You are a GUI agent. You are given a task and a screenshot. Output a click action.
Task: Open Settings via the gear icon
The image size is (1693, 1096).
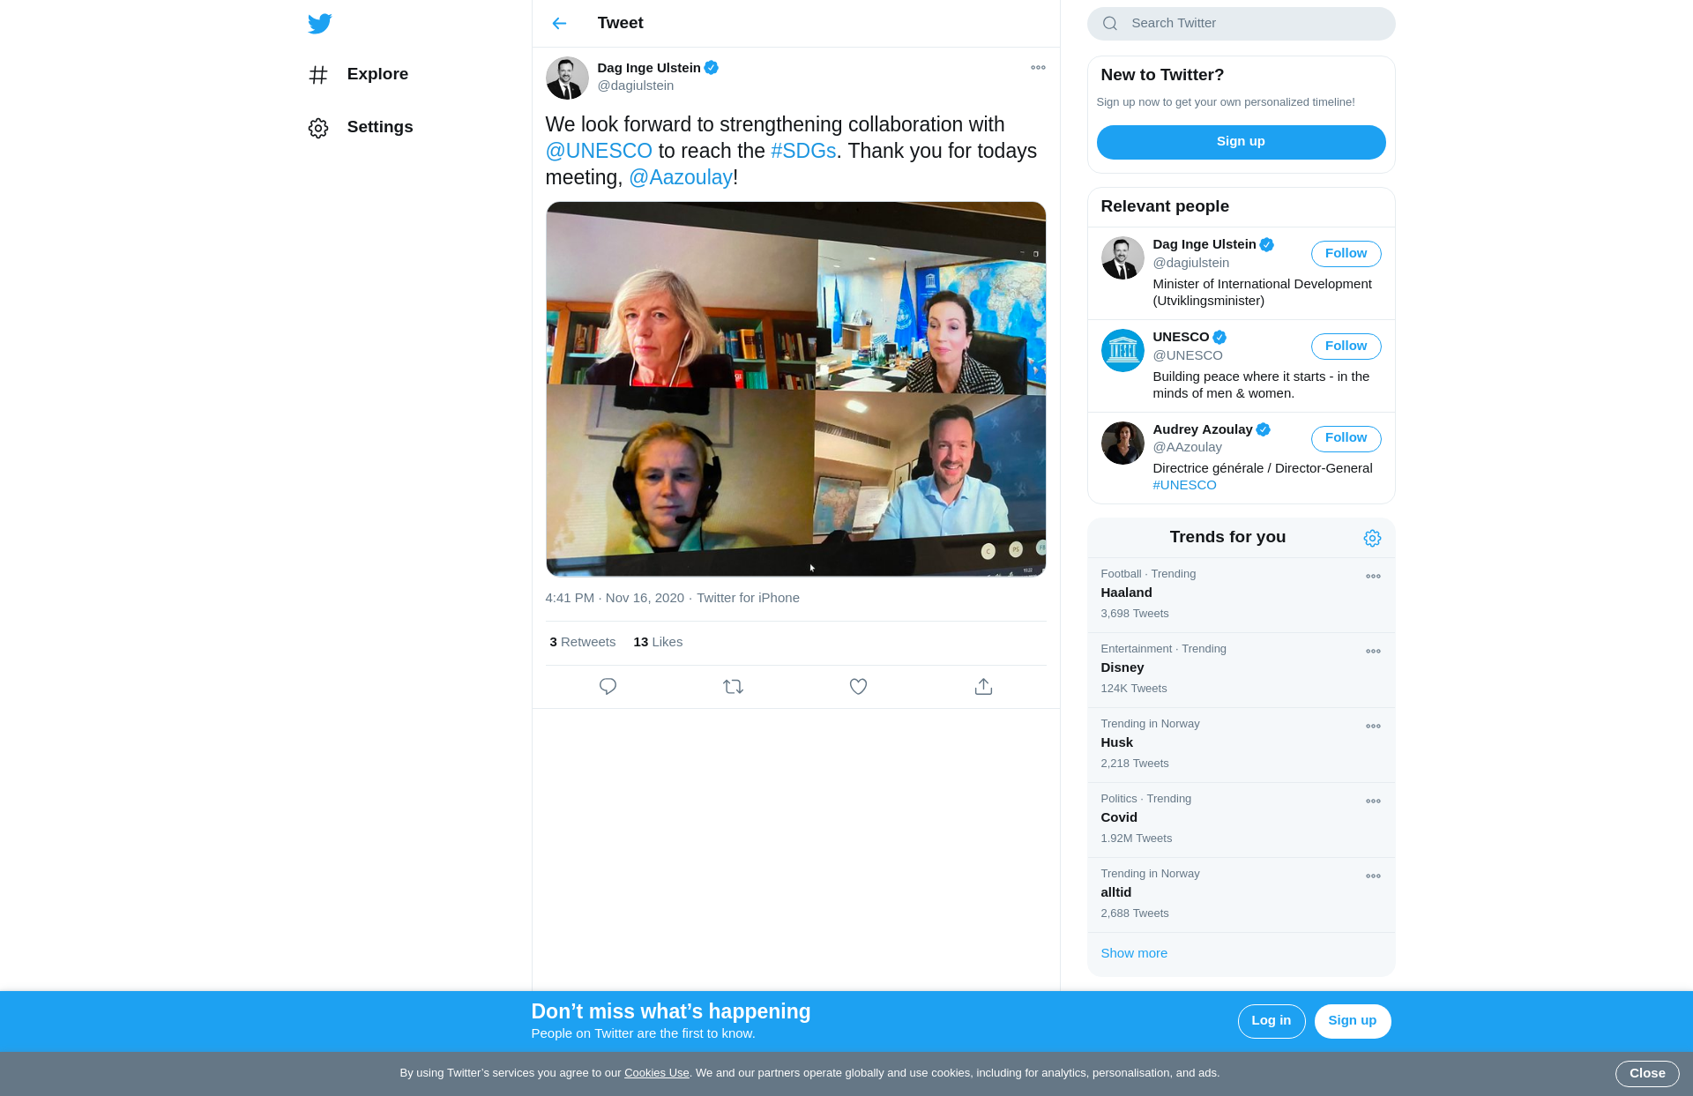(318, 128)
